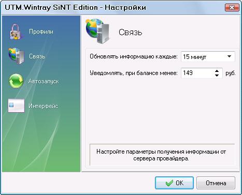Confirm settings with the OK button

click(x=174, y=183)
